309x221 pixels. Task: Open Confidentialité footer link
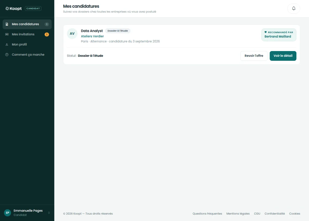pyautogui.click(x=275, y=214)
